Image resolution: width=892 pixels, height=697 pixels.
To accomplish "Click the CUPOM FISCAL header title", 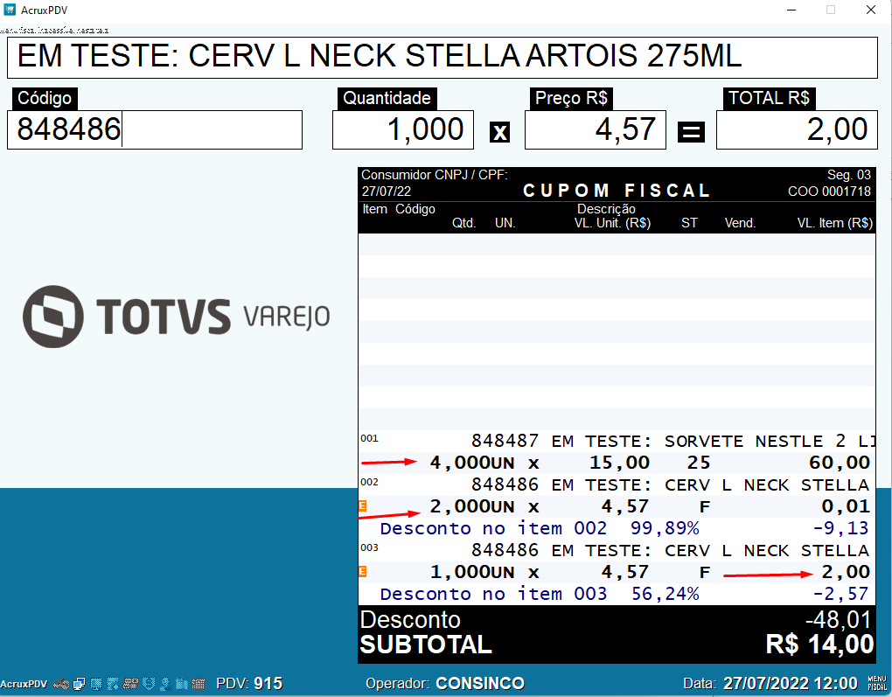I will coord(617,190).
